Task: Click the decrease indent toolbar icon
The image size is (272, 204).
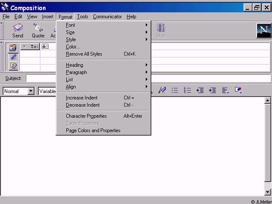Action: point(200,90)
